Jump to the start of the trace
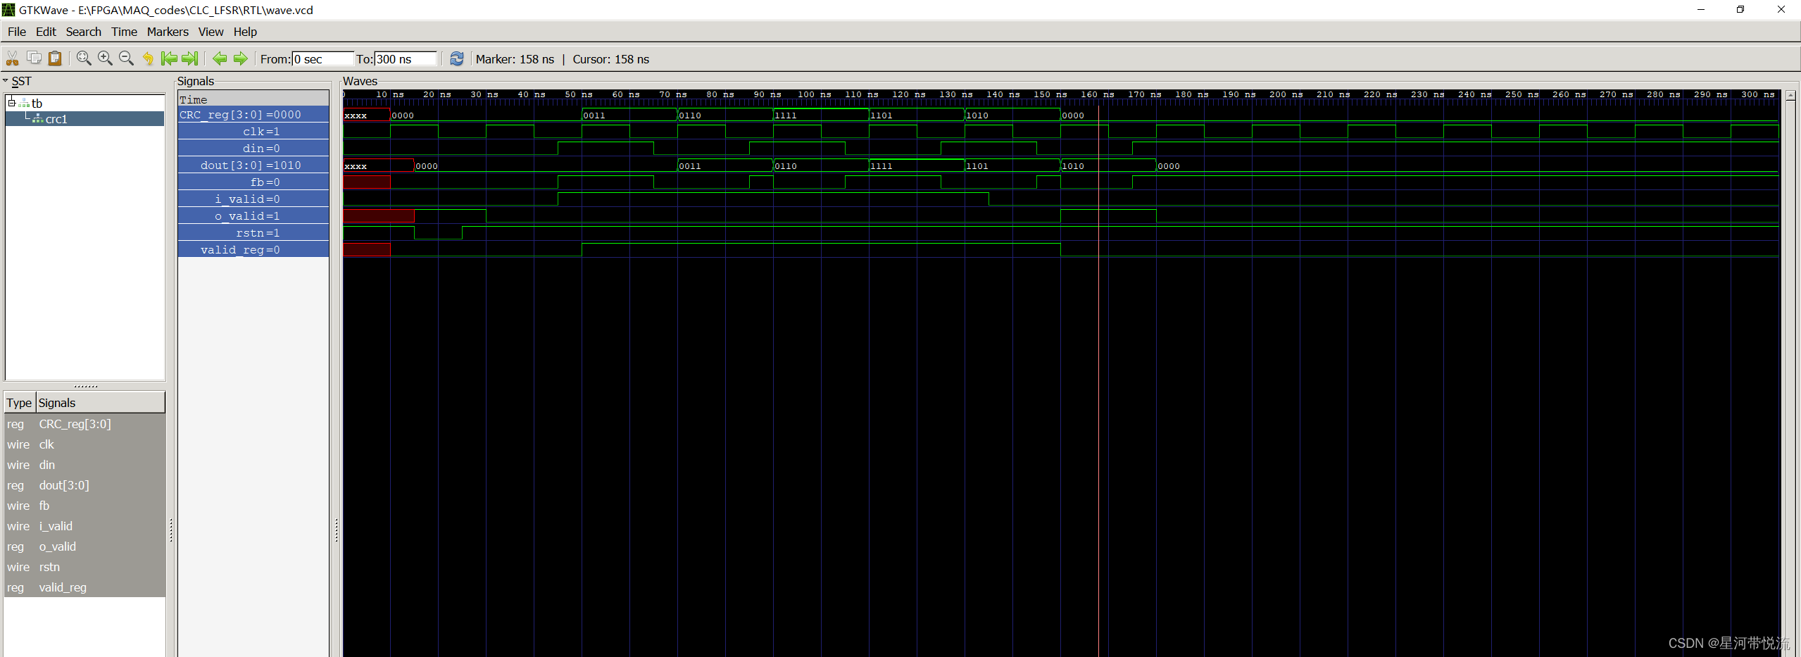Image resolution: width=1801 pixels, height=657 pixels. point(169,58)
